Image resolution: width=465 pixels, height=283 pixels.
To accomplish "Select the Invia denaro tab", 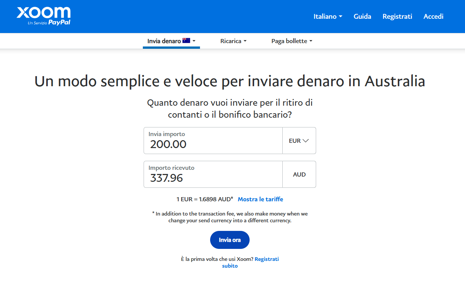I will [164, 41].
